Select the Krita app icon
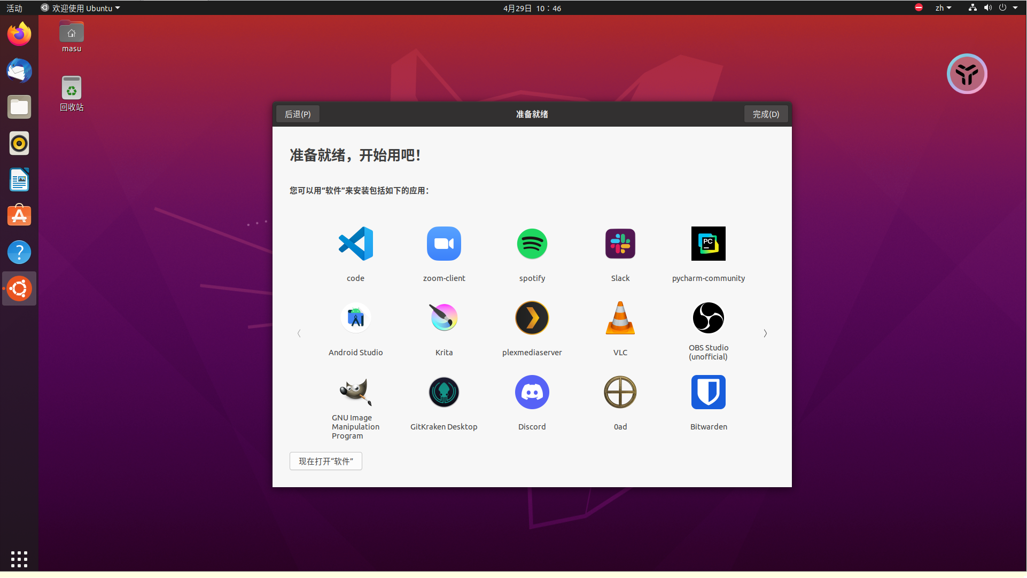The image size is (1027, 578). 444,318
